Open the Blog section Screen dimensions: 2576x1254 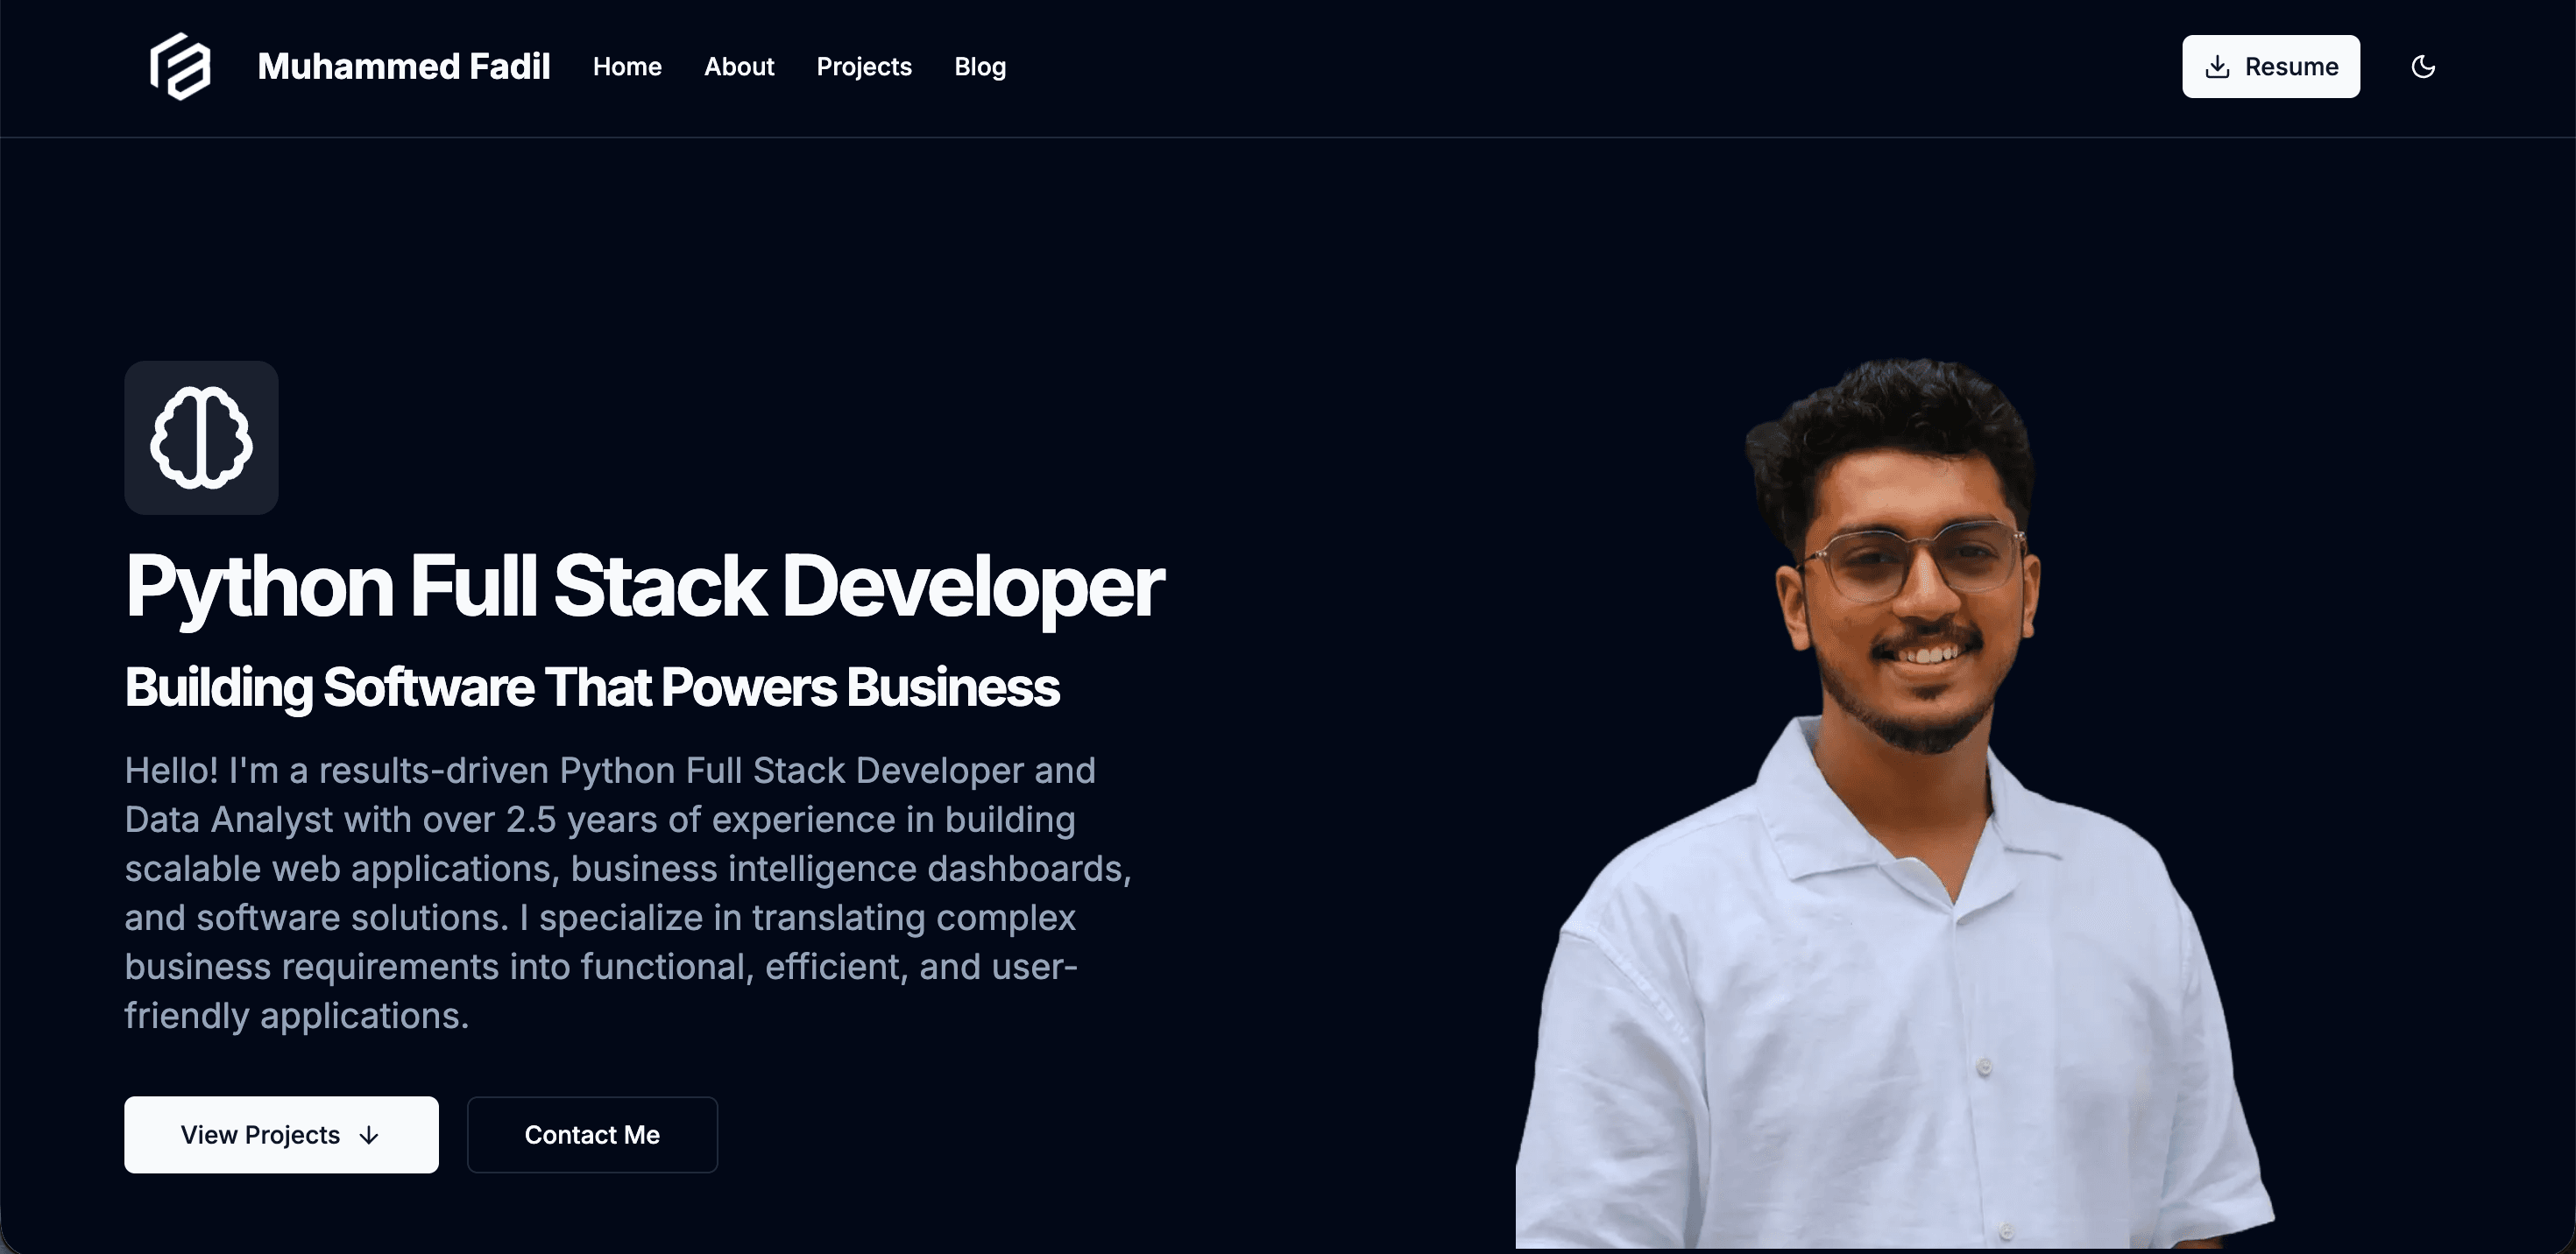point(979,66)
